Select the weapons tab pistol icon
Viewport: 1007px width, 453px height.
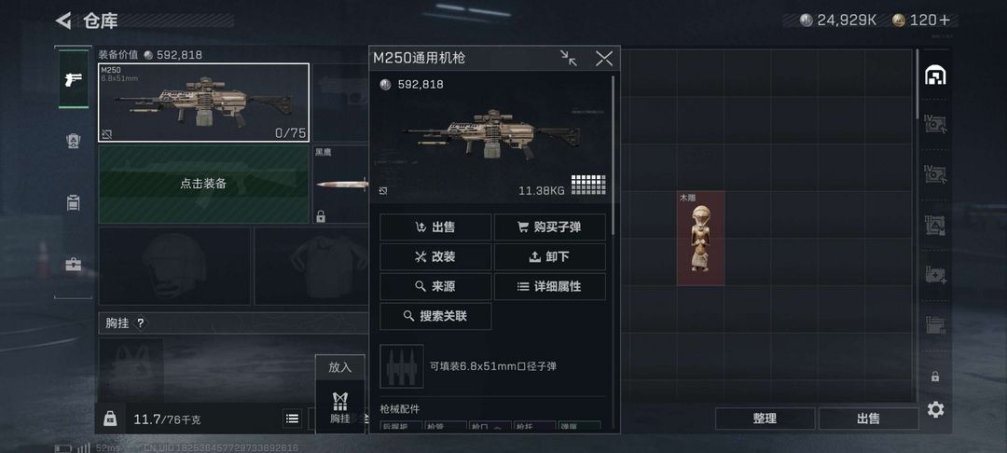[74, 79]
